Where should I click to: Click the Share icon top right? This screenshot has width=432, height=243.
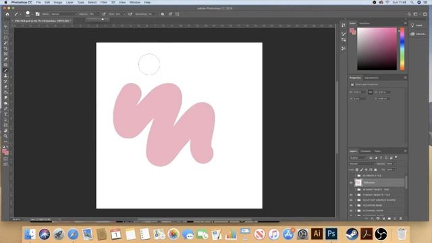425,14
